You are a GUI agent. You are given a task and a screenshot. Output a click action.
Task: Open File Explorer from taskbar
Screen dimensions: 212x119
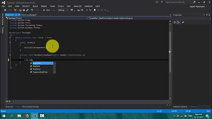click(19, 116)
